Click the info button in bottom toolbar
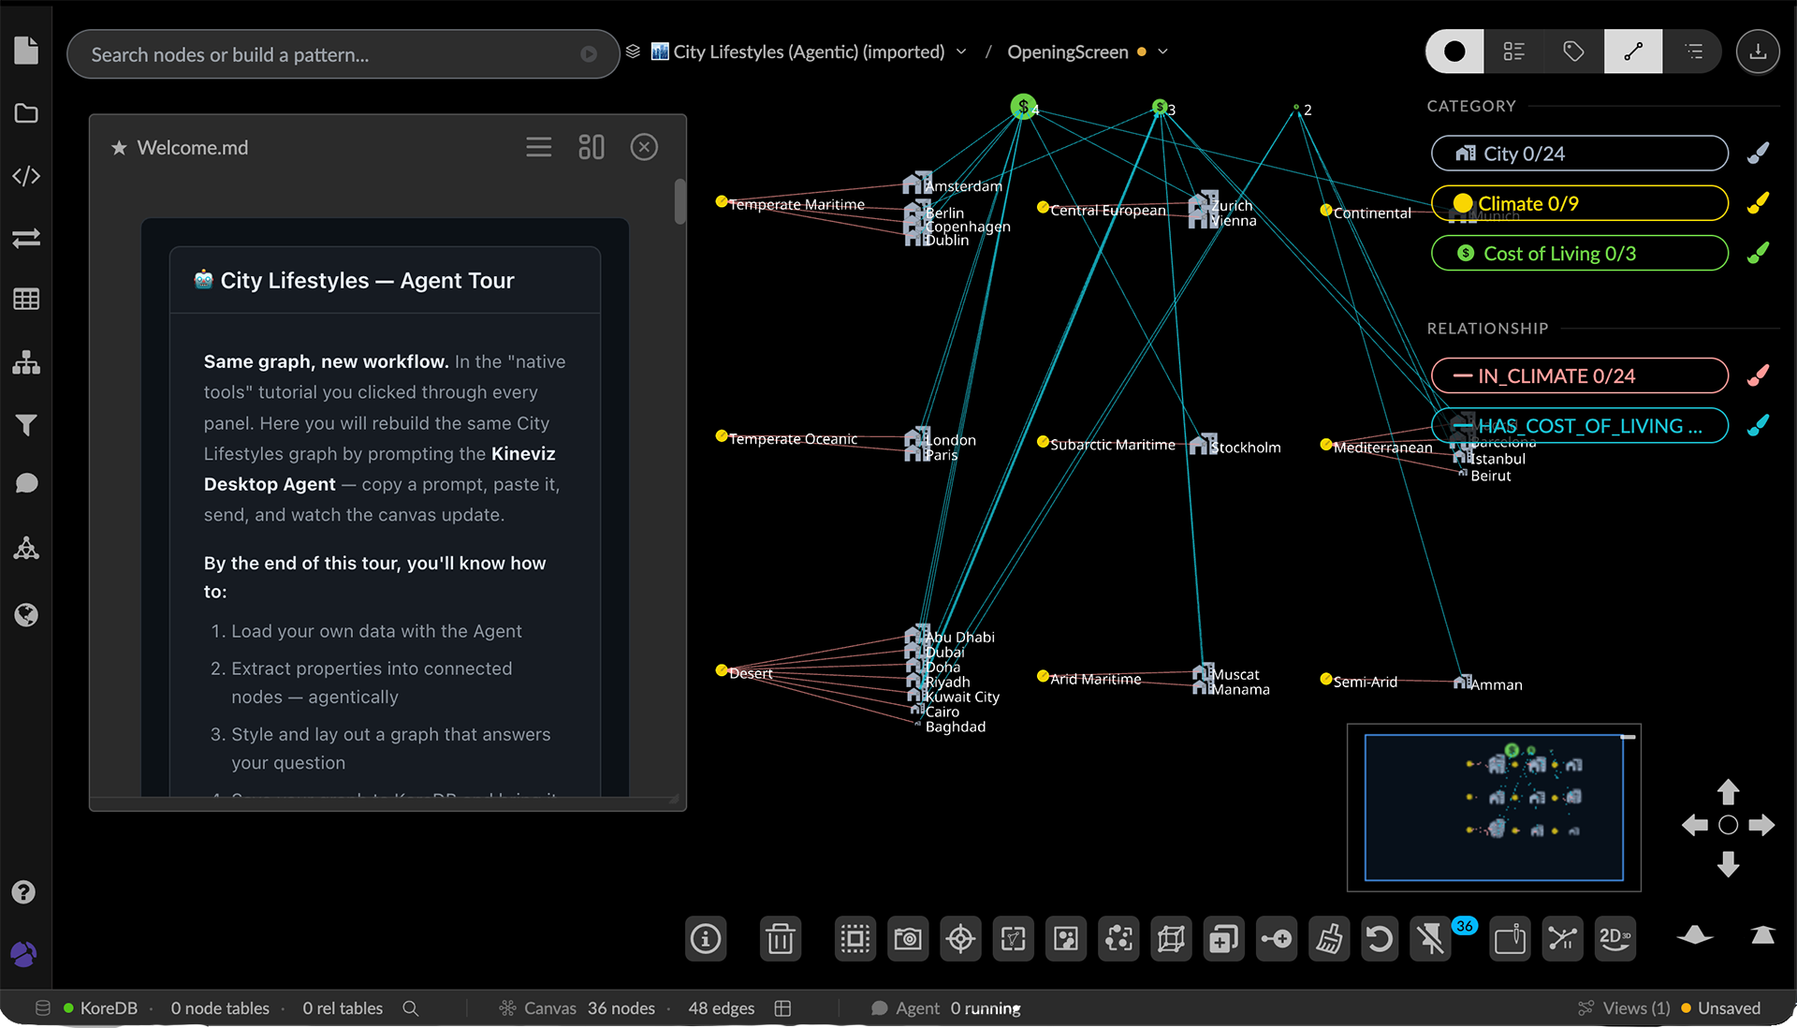 click(x=706, y=938)
